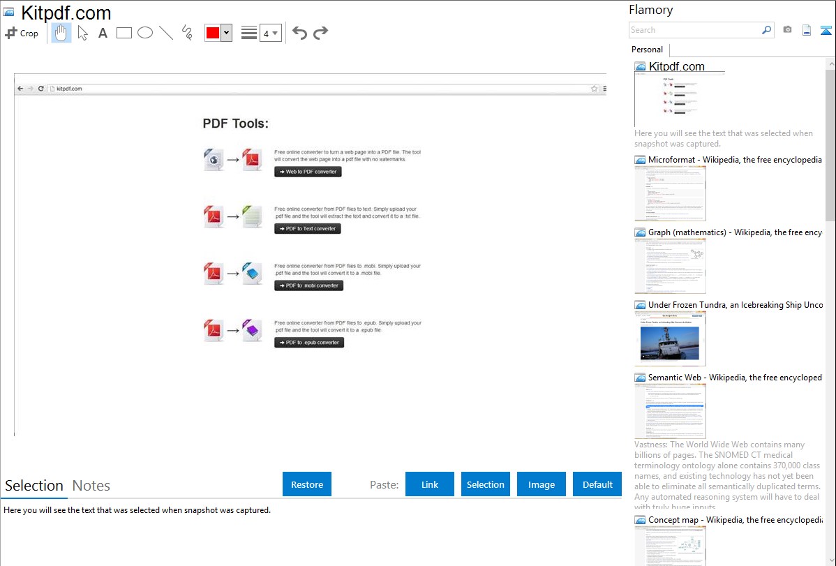The height and width of the screenshot is (566, 836).
Task: Click the web page globe icon
Action: click(x=214, y=160)
